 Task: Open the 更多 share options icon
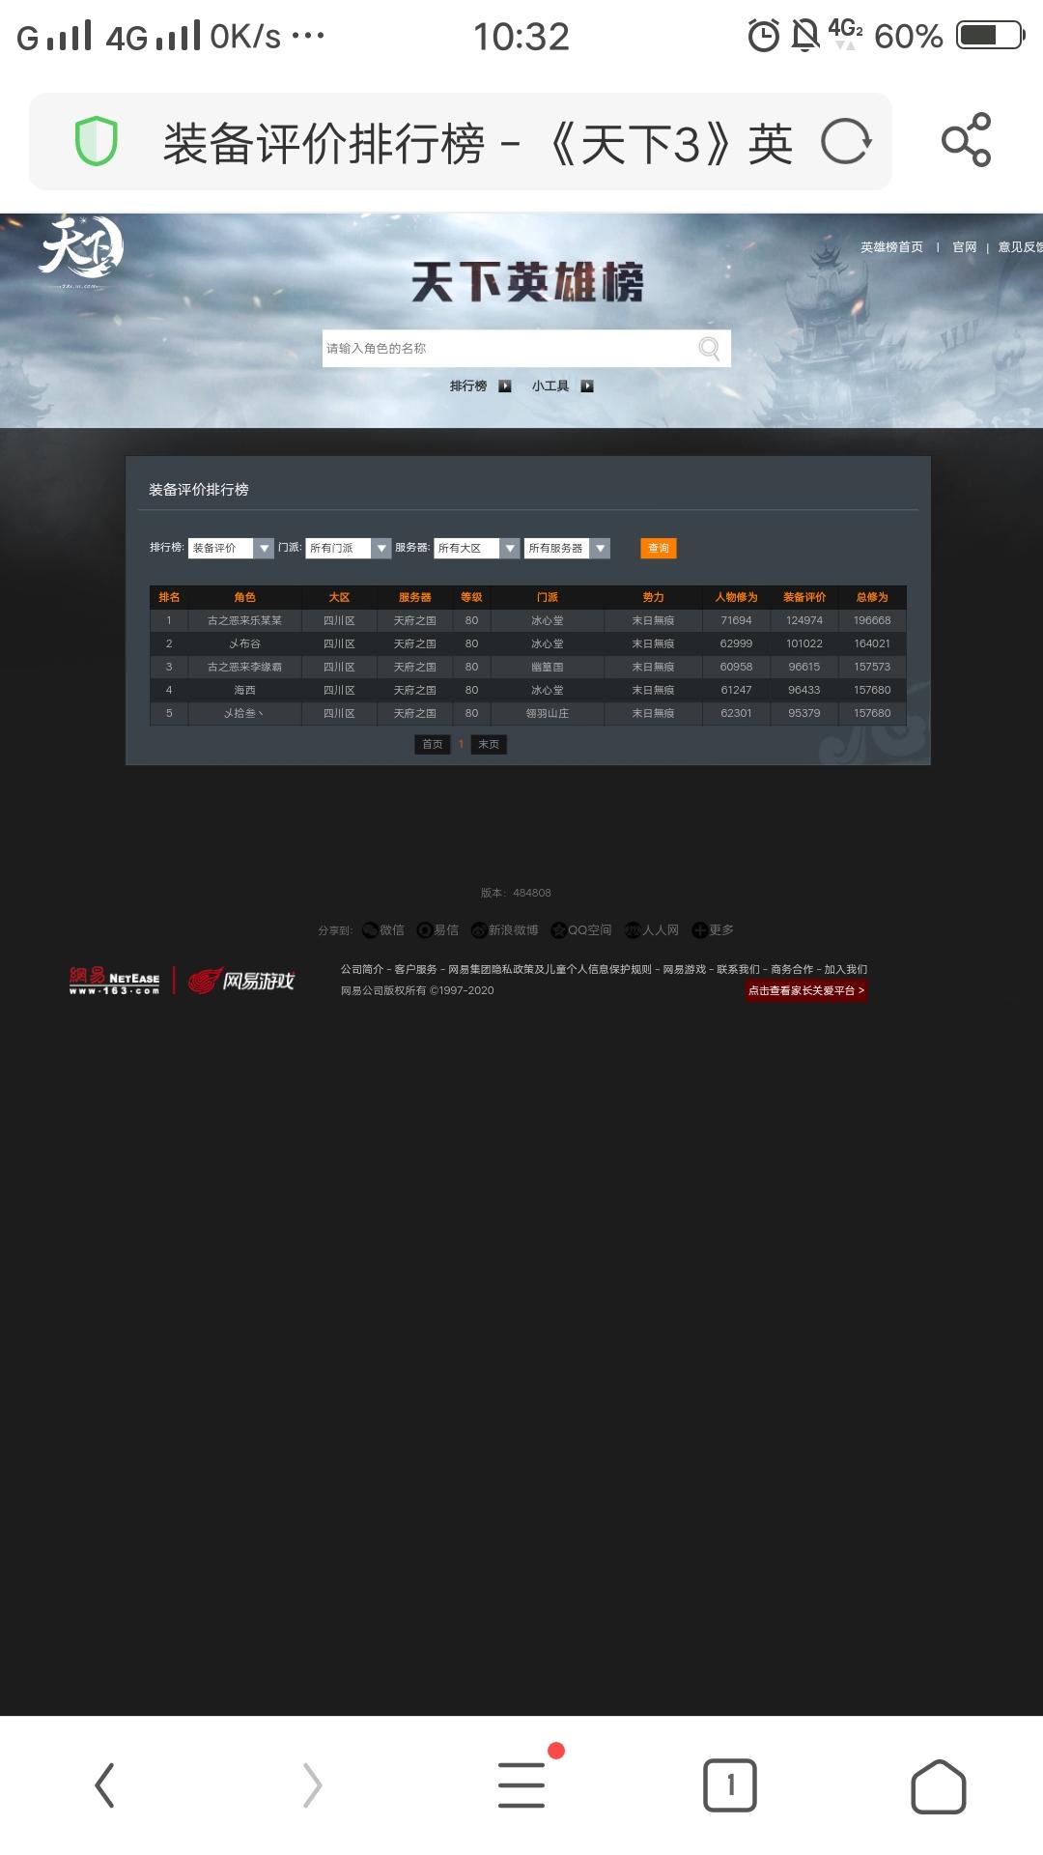[699, 930]
